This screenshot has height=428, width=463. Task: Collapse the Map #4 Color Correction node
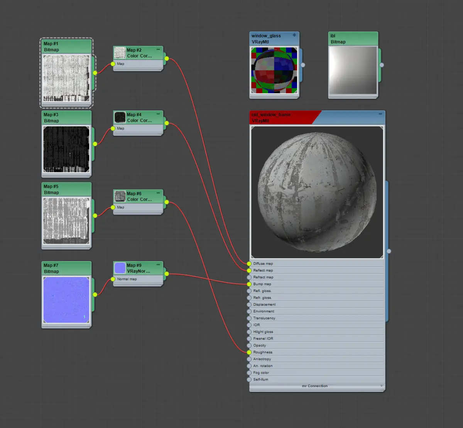click(158, 114)
